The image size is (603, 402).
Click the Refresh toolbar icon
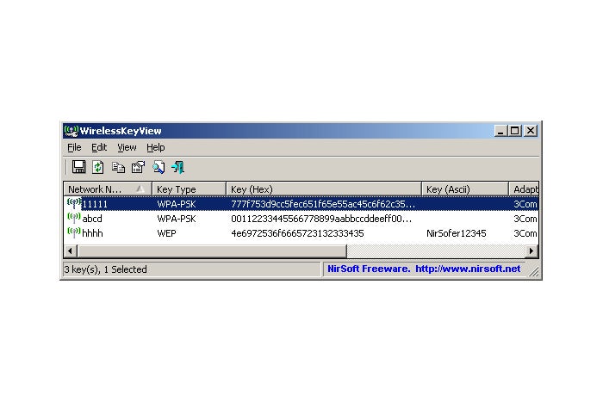[98, 167]
